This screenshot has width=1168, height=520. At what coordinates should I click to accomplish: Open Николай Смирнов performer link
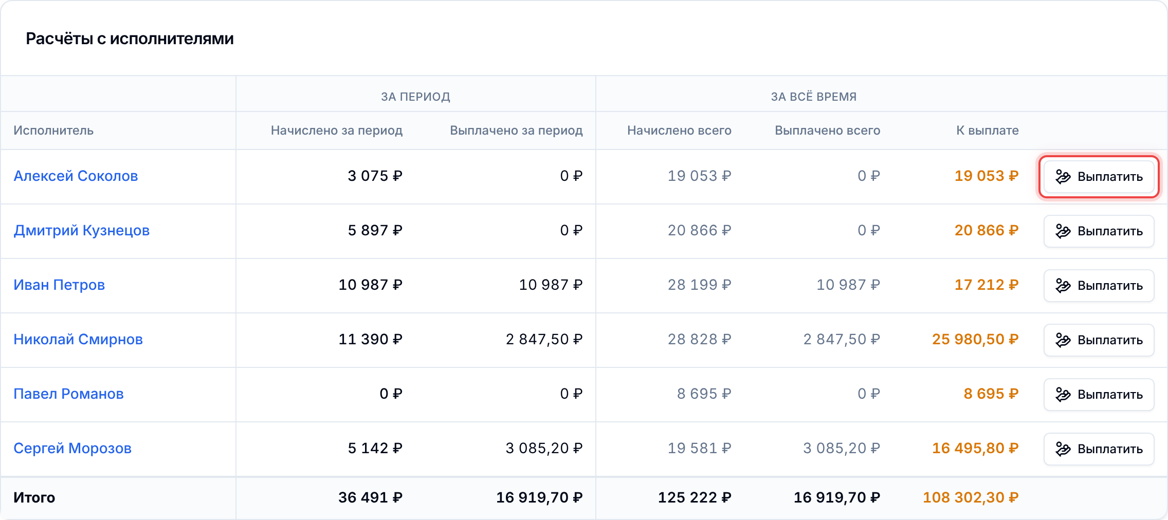point(78,339)
